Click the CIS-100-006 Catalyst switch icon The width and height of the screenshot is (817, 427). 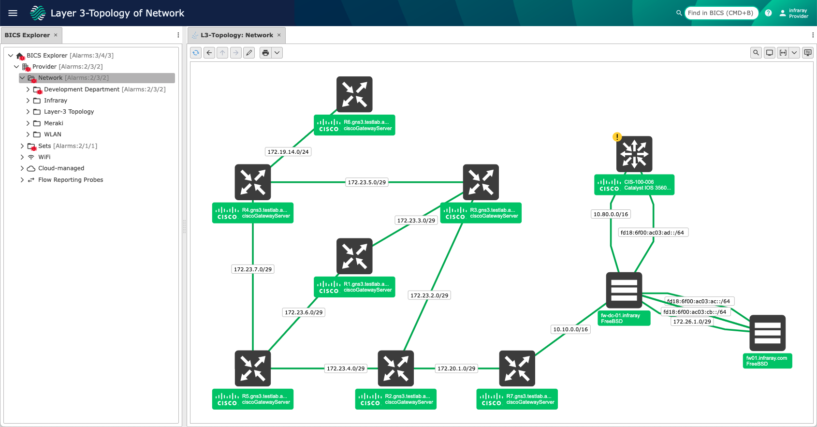pyautogui.click(x=634, y=154)
